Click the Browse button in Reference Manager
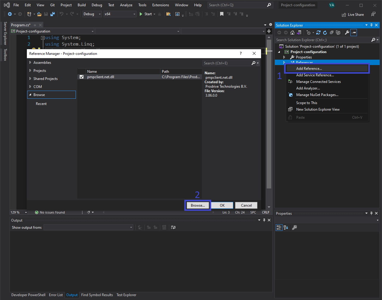382x300 pixels. click(x=197, y=205)
